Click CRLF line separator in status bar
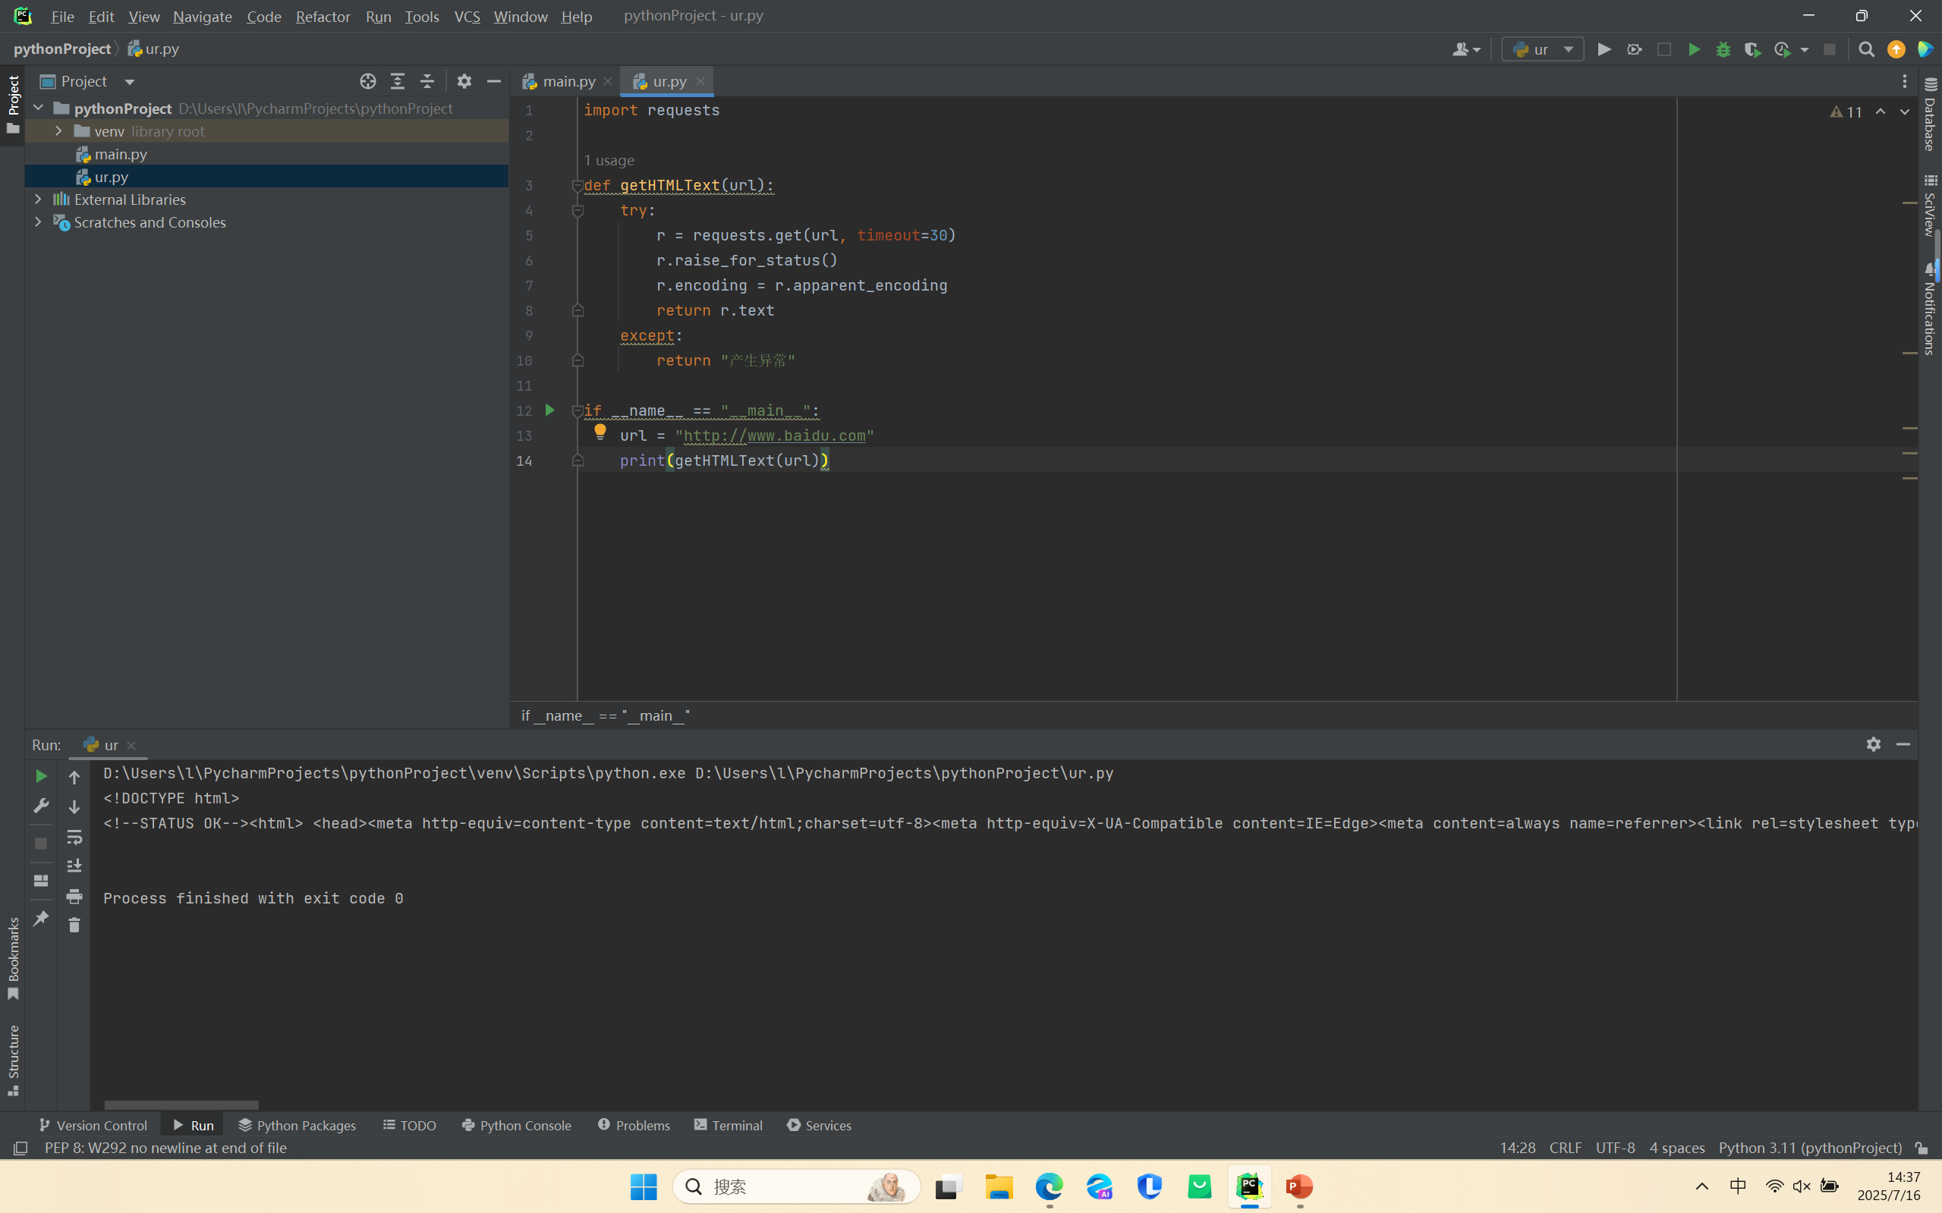This screenshot has height=1213, width=1942. [x=1566, y=1148]
